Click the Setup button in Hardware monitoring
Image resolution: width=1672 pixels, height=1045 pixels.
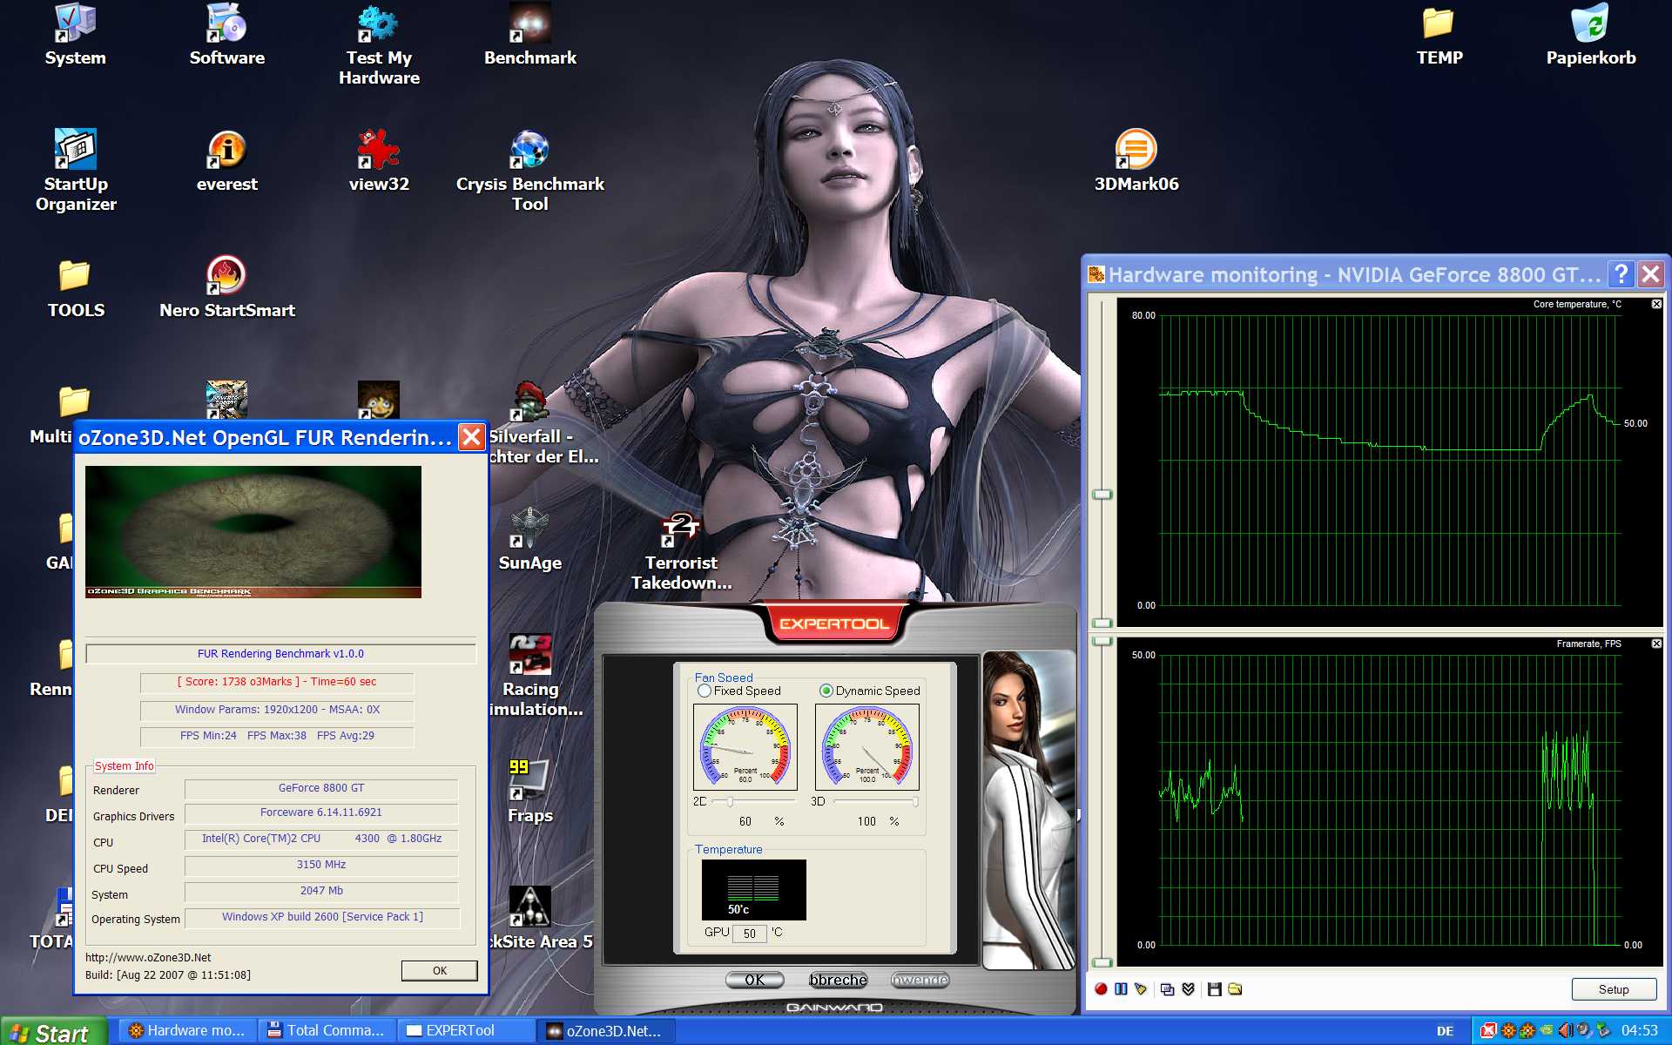tap(1613, 989)
